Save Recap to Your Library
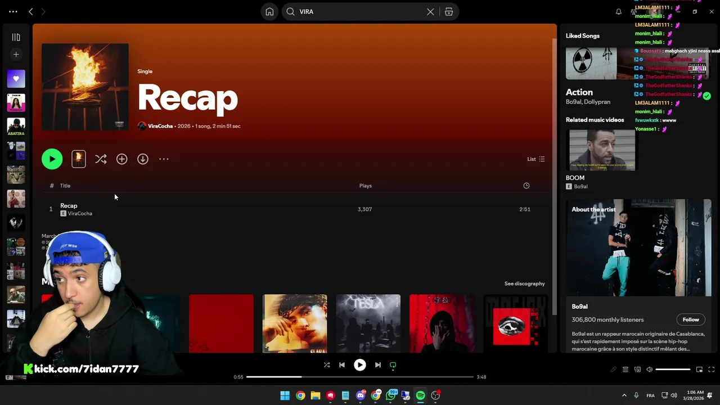 (121, 159)
